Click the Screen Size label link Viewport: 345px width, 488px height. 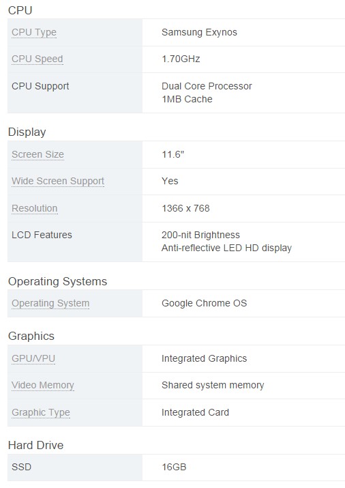[x=37, y=154]
